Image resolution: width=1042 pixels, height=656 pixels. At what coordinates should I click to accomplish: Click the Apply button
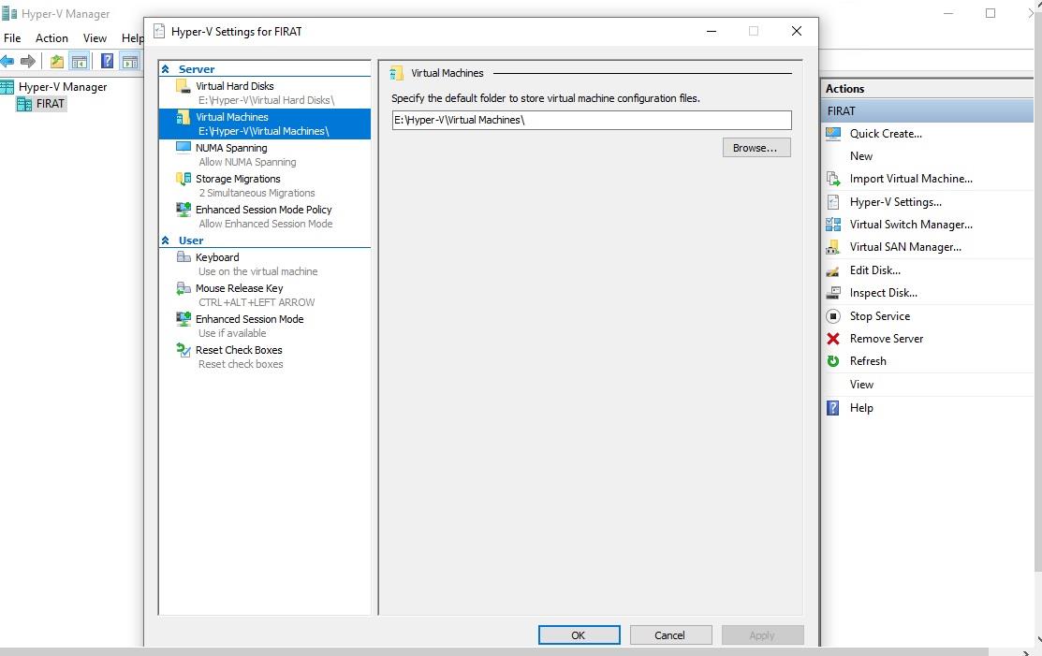(x=762, y=635)
